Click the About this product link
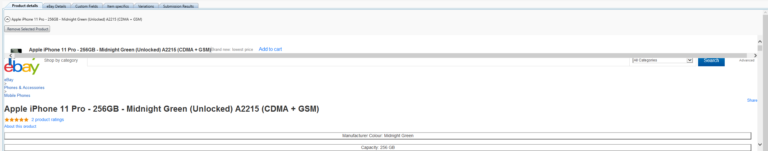 tap(20, 126)
